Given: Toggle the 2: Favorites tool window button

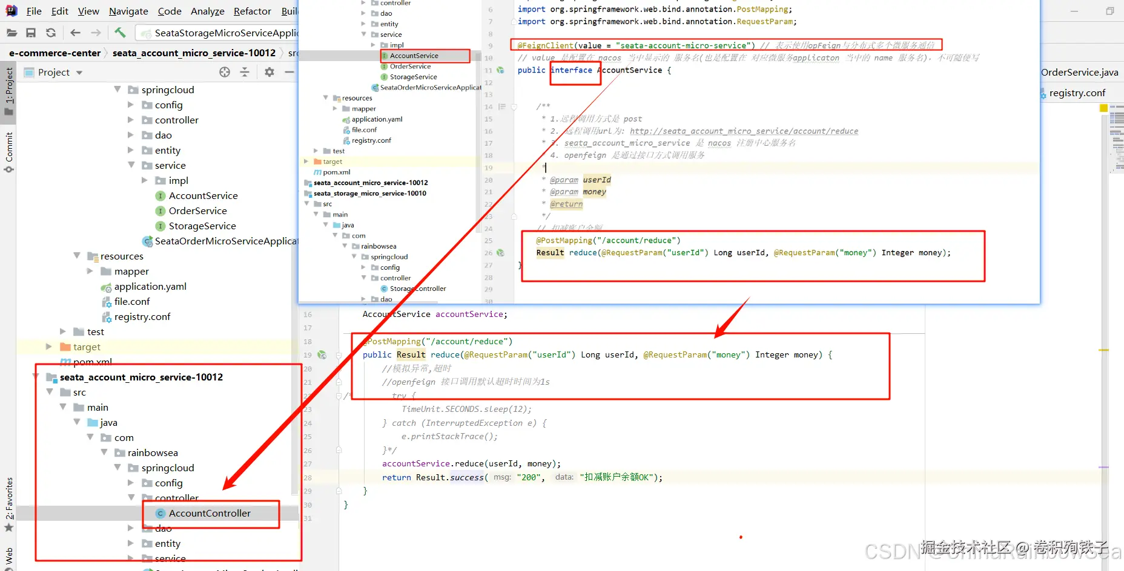Looking at the screenshot, I should (8, 504).
